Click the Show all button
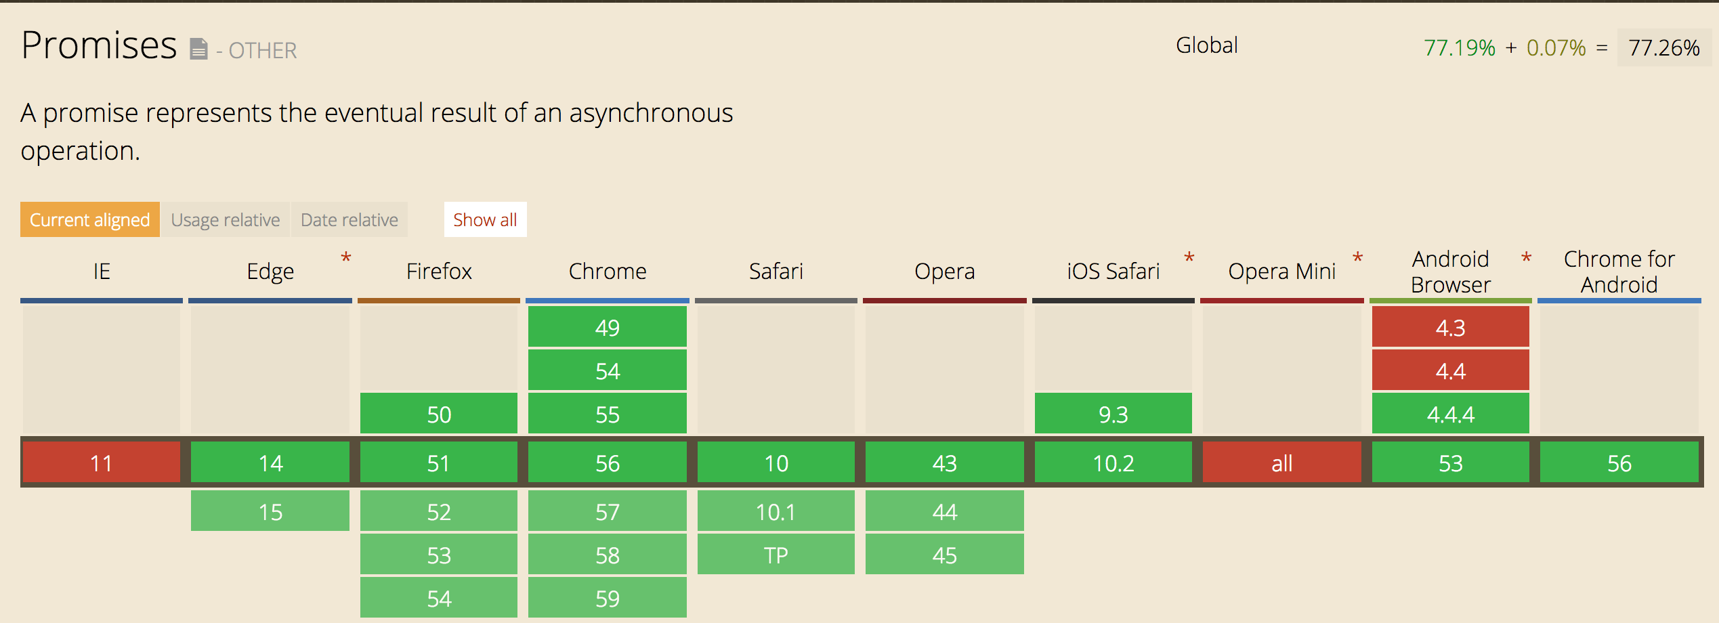Image resolution: width=1719 pixels, height=623 pixels. pyautogui.click(x=485, y=219)
